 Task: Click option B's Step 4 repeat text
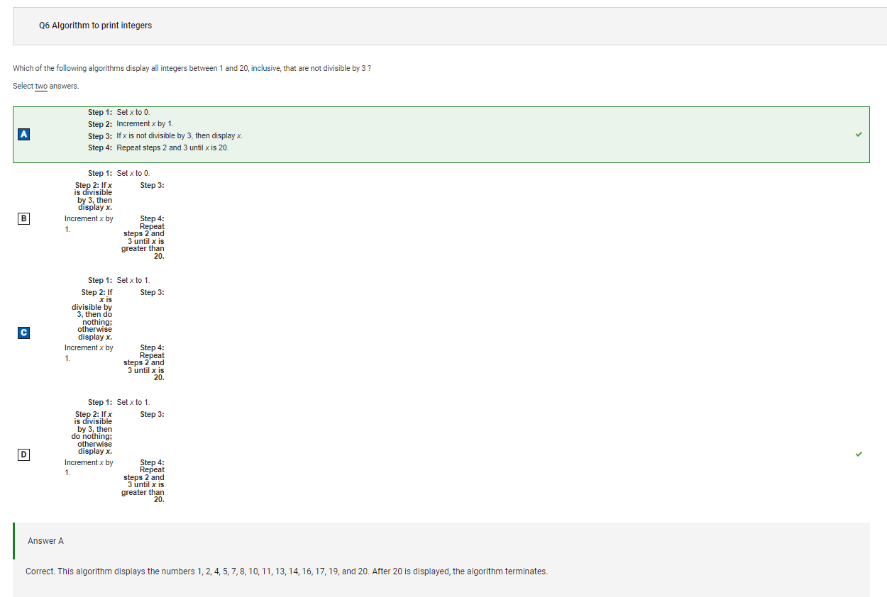coord(143,238)
